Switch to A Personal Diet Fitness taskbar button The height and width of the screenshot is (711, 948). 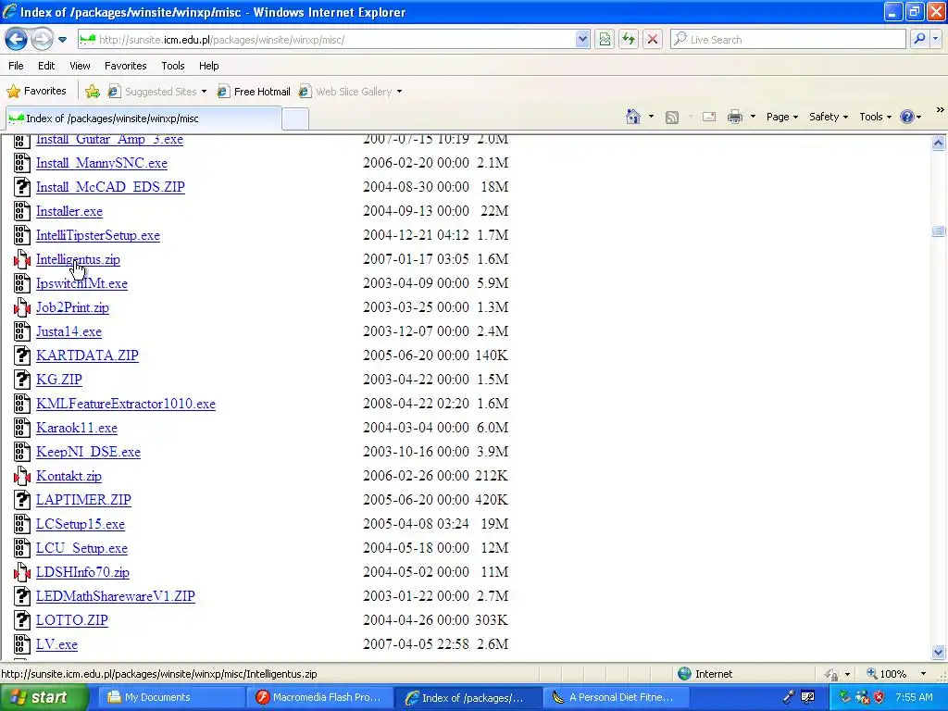(x=616, y=698)
